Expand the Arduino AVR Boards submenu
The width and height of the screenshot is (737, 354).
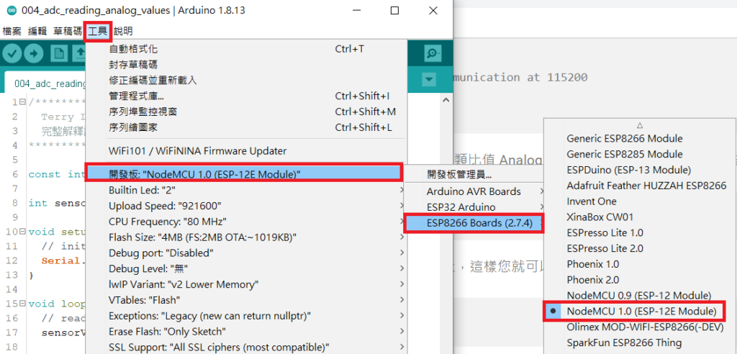tap(473, 191)
